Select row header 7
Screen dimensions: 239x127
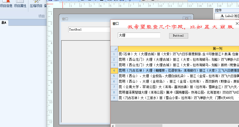point(114,87)
